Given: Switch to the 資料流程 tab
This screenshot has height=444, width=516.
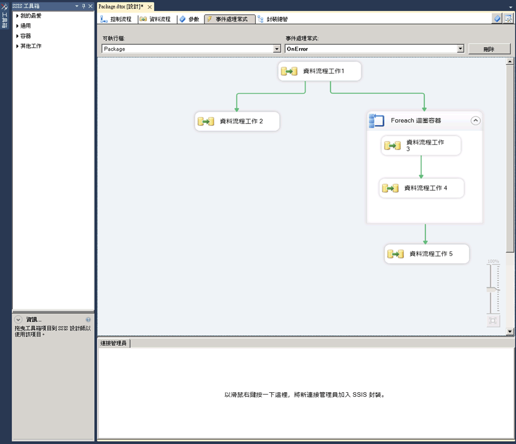Looking at the screenshot, I should click(x=155, y=19).
